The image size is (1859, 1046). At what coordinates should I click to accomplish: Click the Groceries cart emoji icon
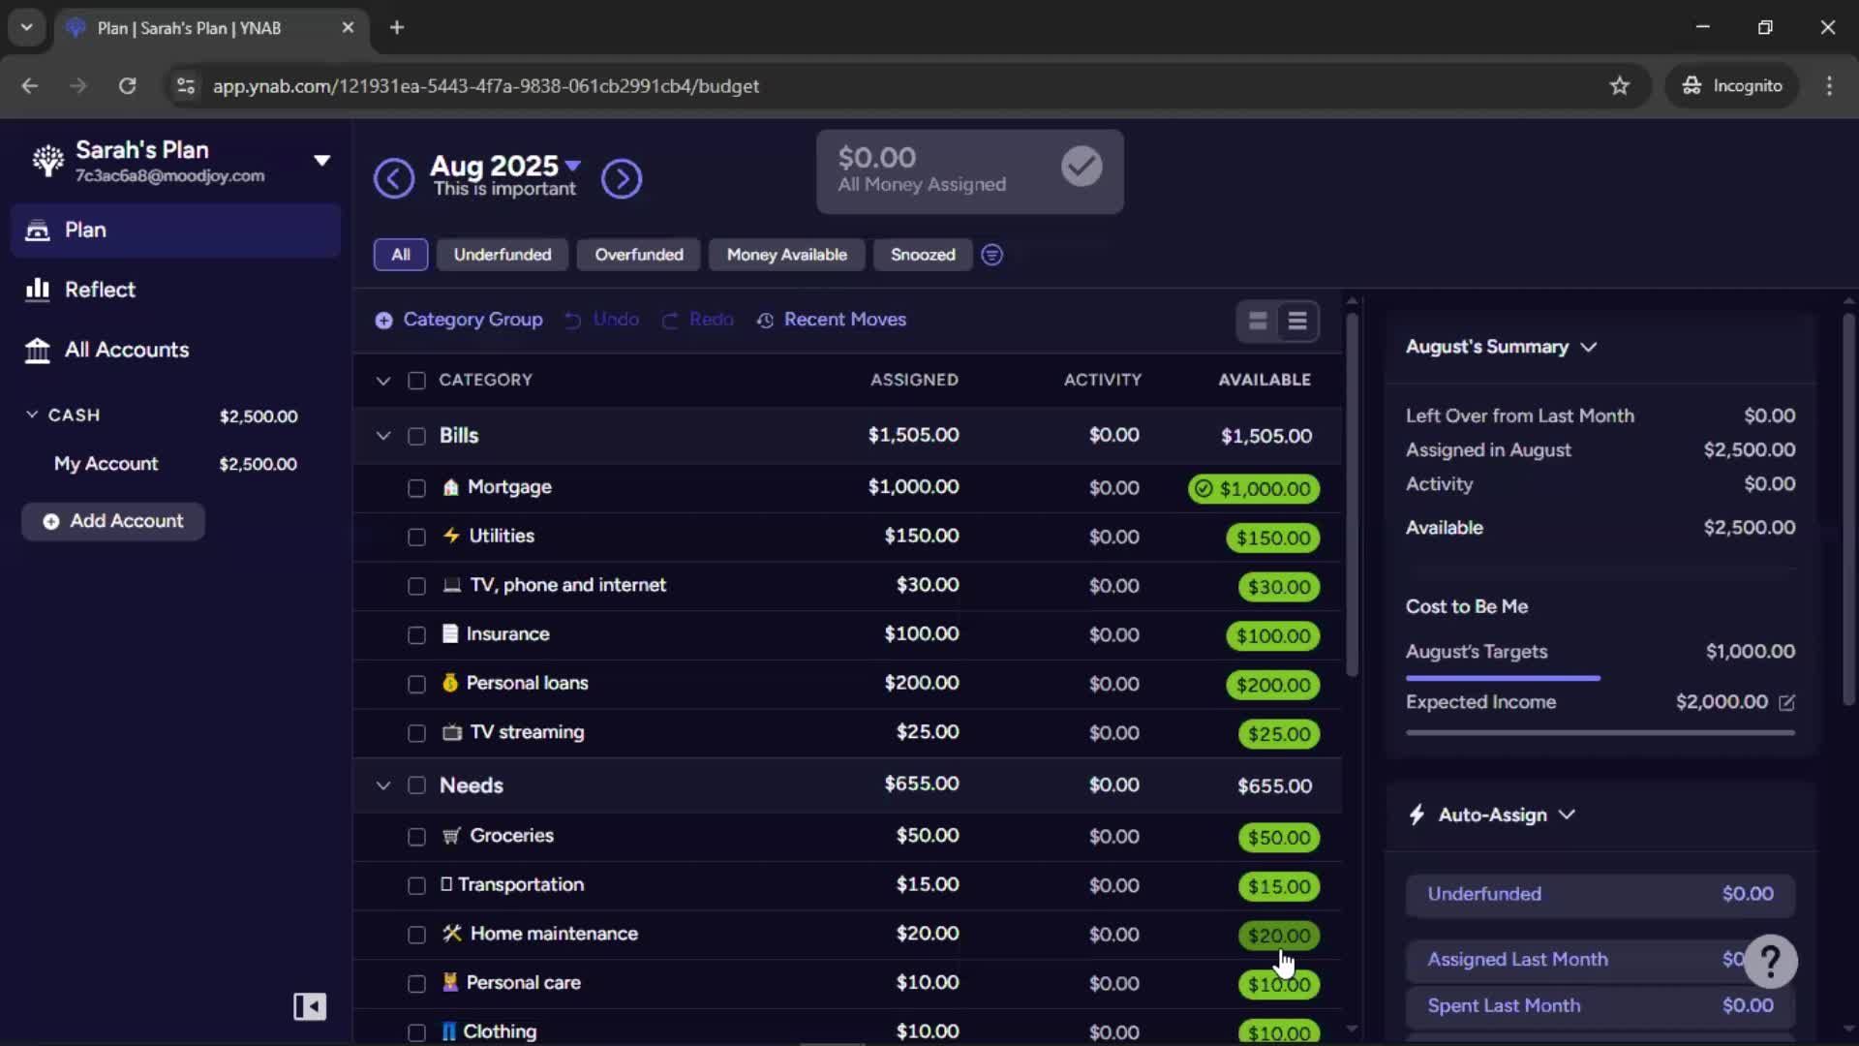point(451,836)
